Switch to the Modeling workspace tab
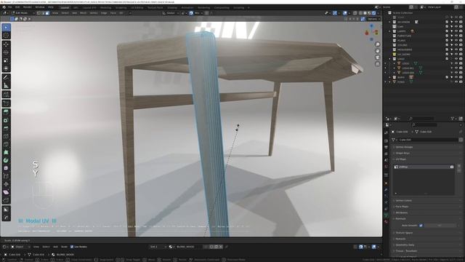The image size is (465, 262). pyautogui.click(x=106, y=8)
